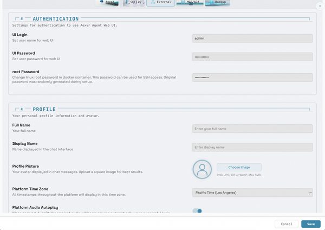Click the 'AUTHENTICATION' section heading
Viewport: 325px width, 230px height.
pyautogui.click(x=56, y=19)
